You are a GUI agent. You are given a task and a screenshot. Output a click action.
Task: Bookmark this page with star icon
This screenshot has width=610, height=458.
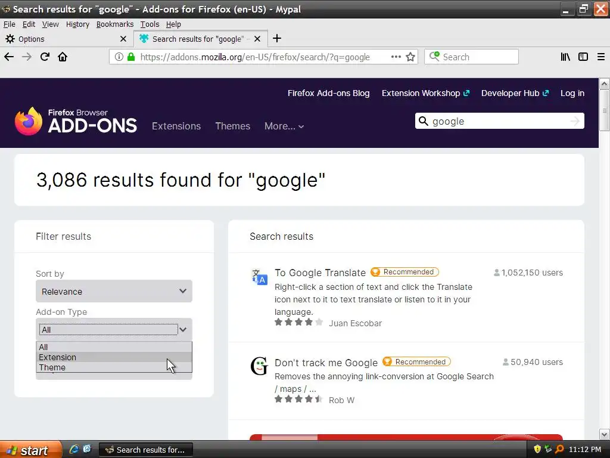[410, 57]
